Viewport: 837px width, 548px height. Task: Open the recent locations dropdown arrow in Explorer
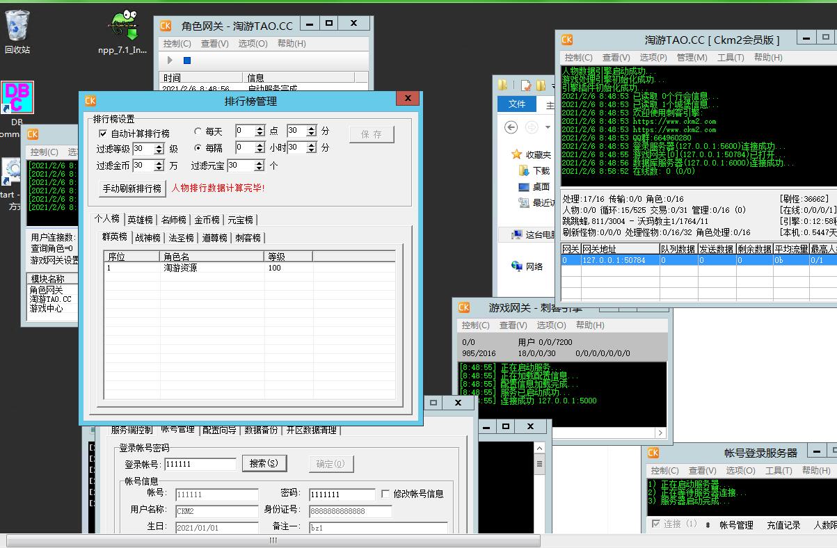[x=548, y=128]
